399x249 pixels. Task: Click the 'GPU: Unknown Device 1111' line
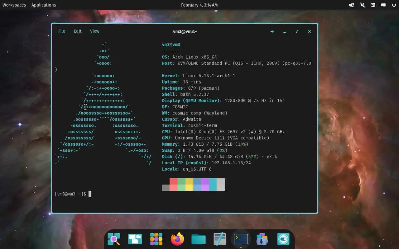(x=215, y=138)
